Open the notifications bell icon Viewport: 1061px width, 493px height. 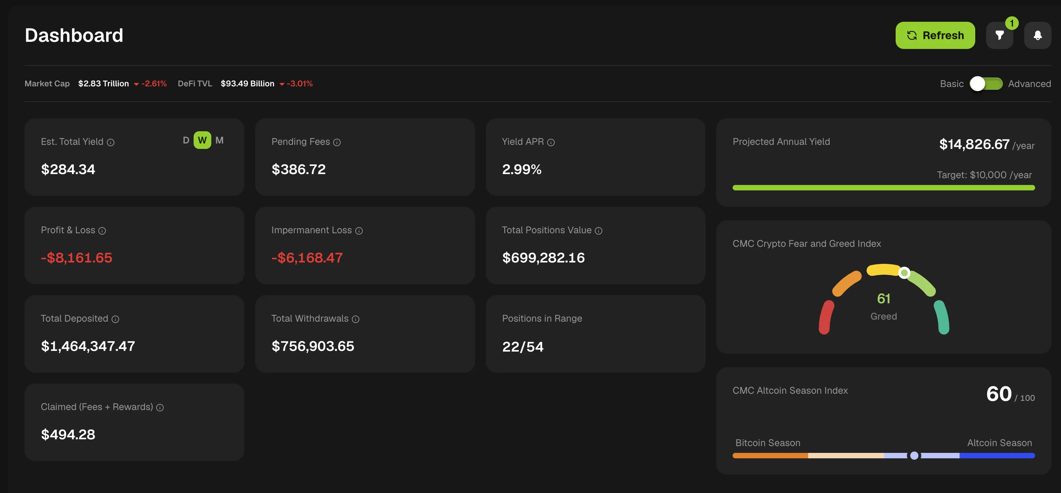pyautogui.click(x=1038, y=35)
